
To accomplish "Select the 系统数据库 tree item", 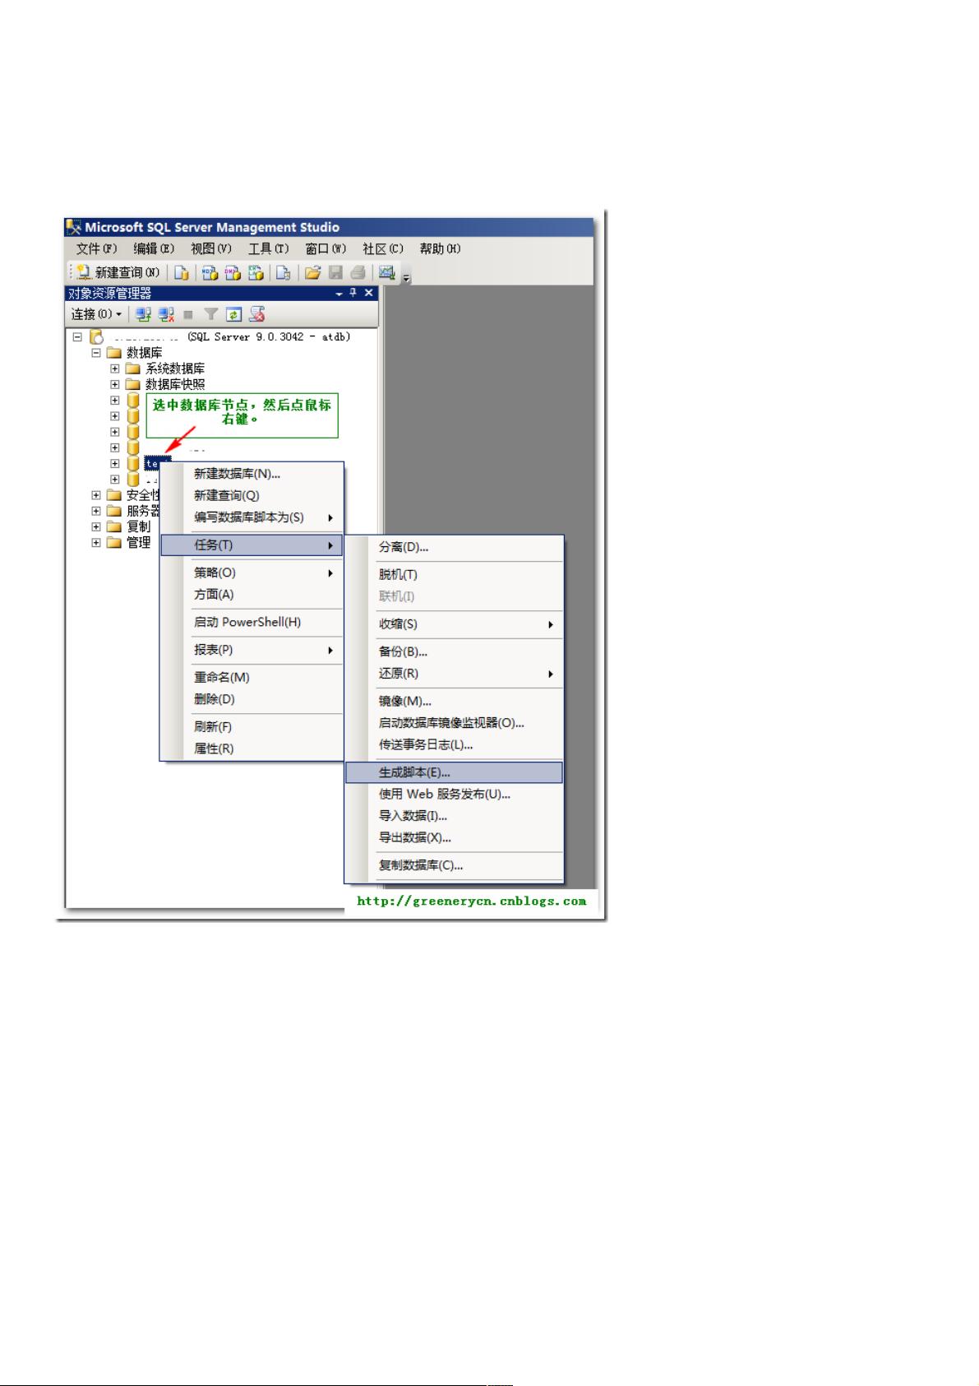I will coord(175,369).
